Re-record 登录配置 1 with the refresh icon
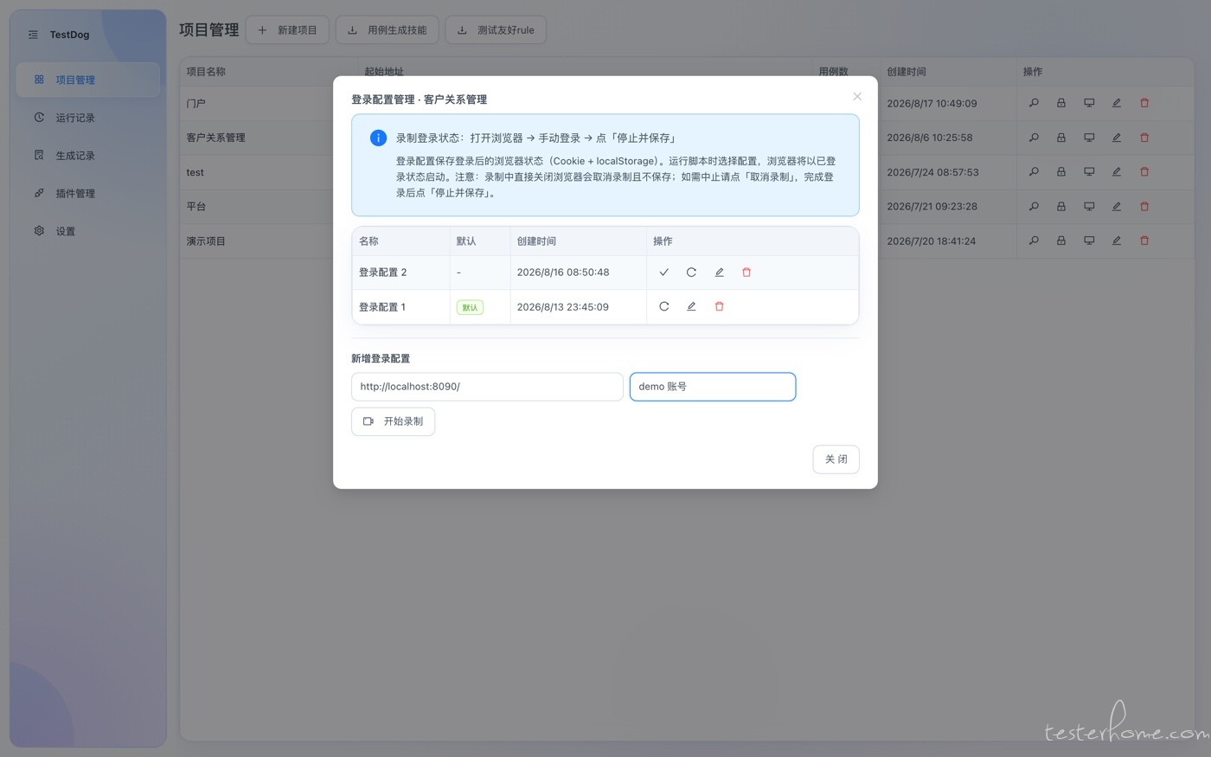The width and height of the screenshot is (1211, 757). tap(663, 306)
